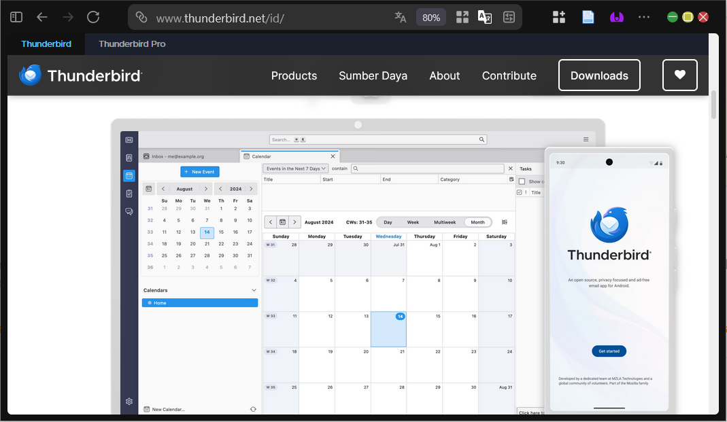Collapse the Calendars section chevron
The height and width of the screenshot is (422, 727).
254,290
